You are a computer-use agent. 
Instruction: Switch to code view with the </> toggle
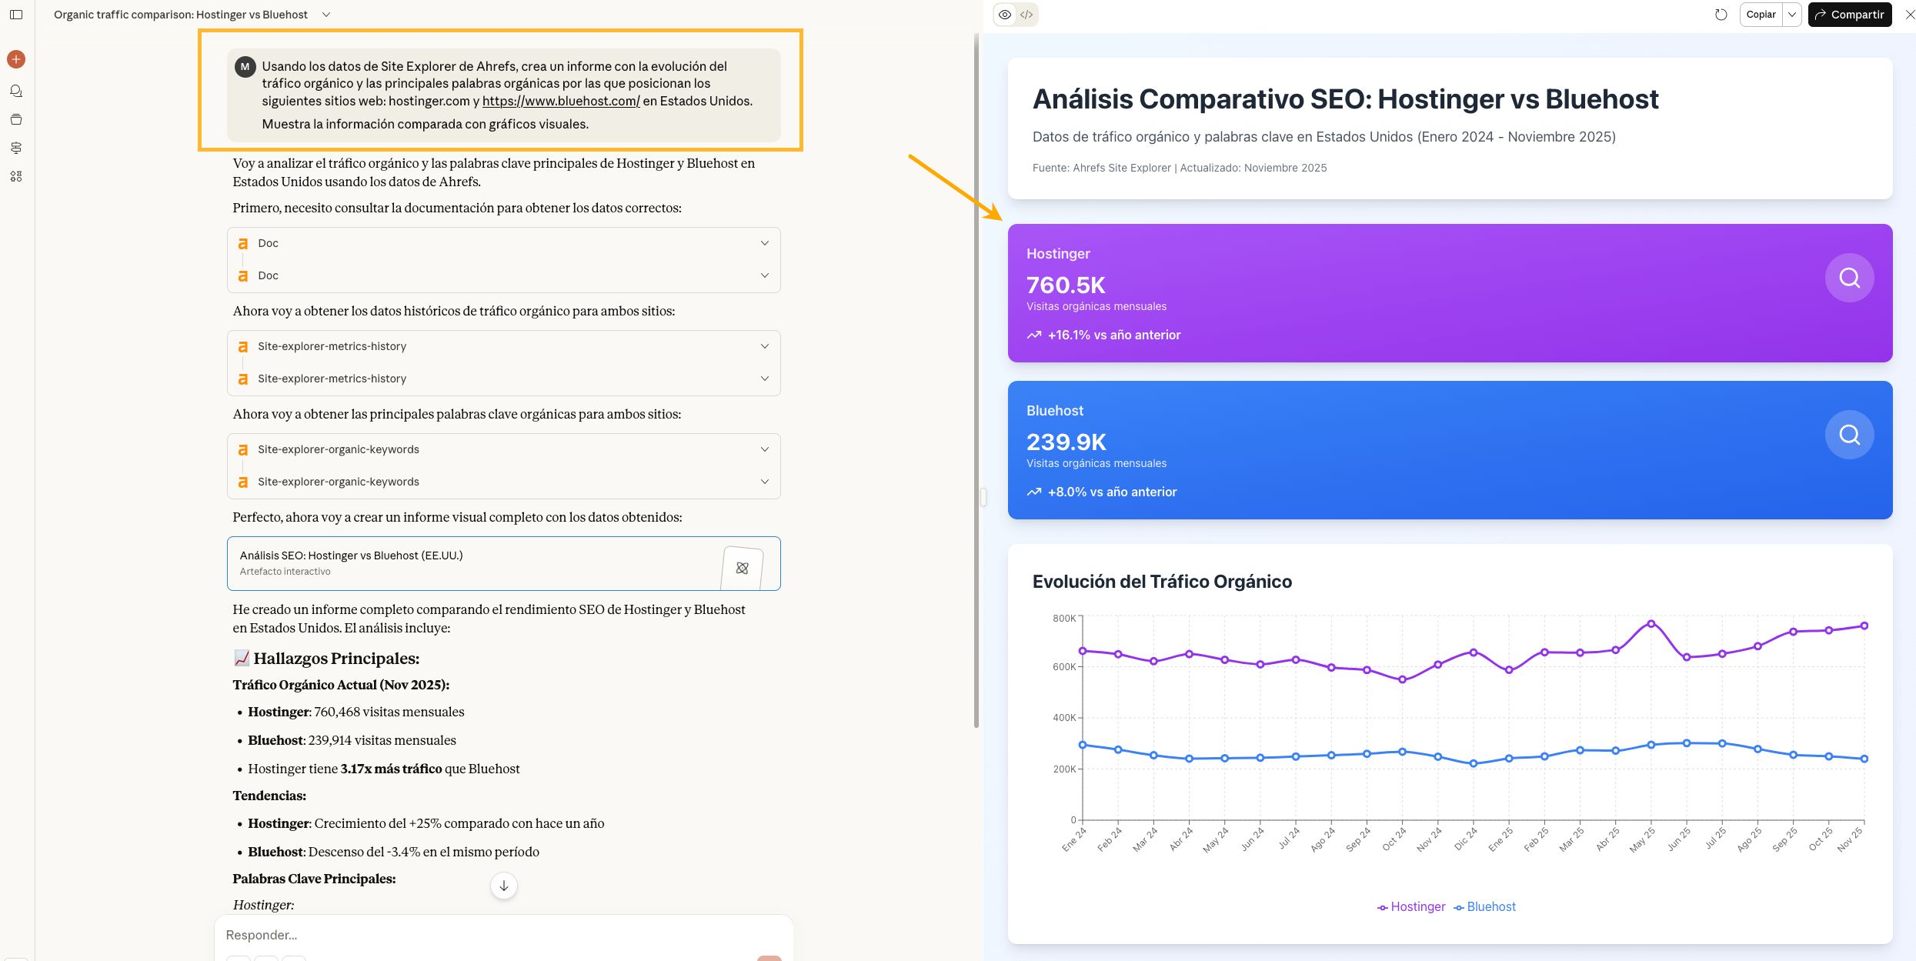pos(1026,14)
